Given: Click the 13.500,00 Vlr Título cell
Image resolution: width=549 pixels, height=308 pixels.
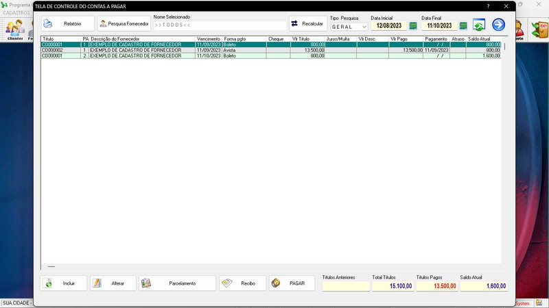Looking at the screenshot, I should (x=307, y=50).
